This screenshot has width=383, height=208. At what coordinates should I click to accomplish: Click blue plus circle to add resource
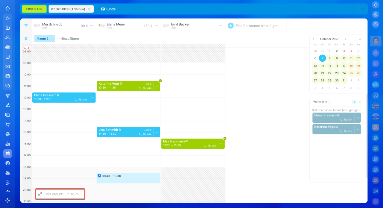coord(231,26)
